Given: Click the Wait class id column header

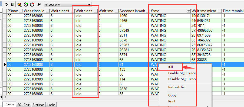Looking at the screenshot, I should pos(34,11).
